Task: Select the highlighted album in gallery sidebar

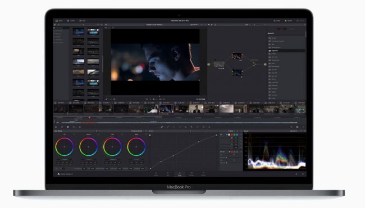Action: 61,28
